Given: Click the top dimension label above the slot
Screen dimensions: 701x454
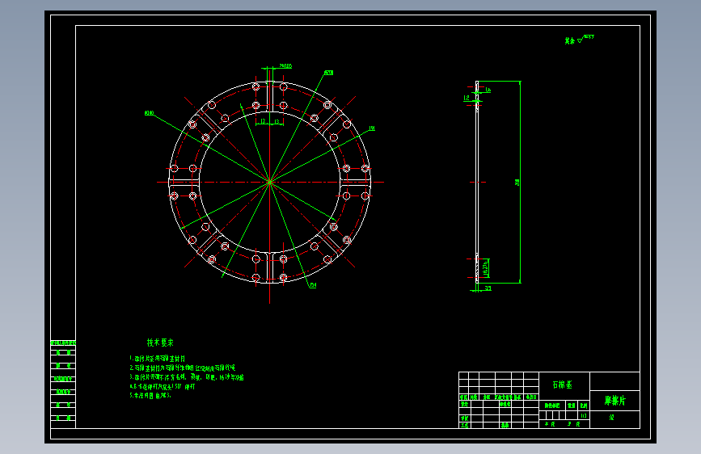Looking at the screenshot, I should pyautogui.click(x=285, y=66).
